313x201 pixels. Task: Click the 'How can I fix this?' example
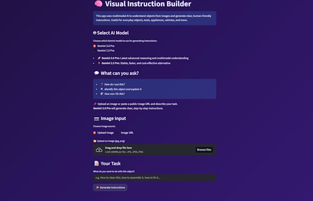point(115,94)
